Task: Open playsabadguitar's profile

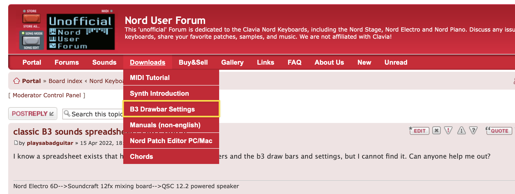Action: click(50, 143)
